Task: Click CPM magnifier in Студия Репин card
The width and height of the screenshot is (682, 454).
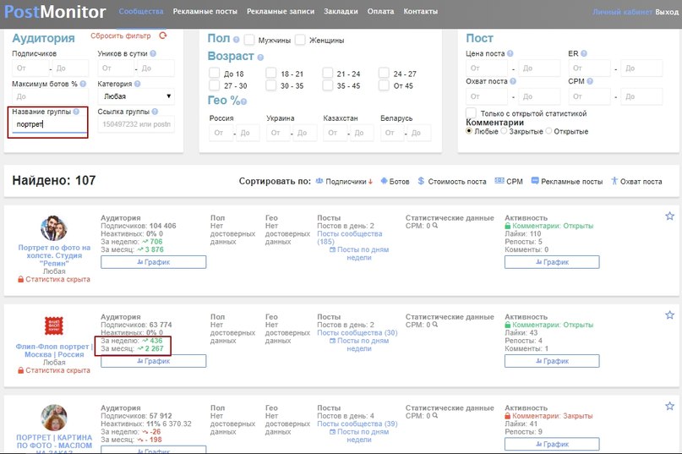Action: click(x=435, y=226)
